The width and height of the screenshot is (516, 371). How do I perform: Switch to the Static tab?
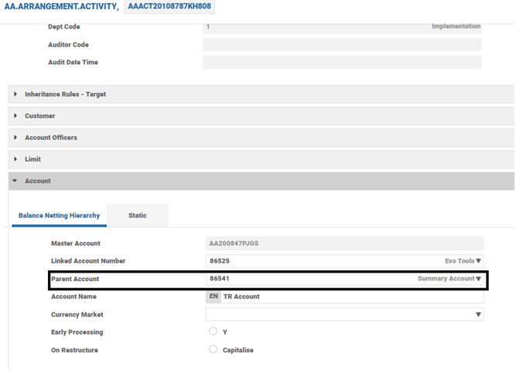pos(137,215)
